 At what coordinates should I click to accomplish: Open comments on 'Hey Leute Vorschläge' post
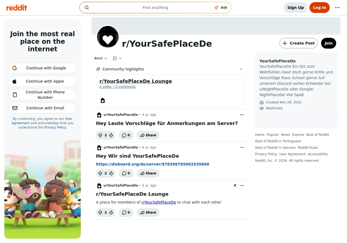[x=126, y=135]
